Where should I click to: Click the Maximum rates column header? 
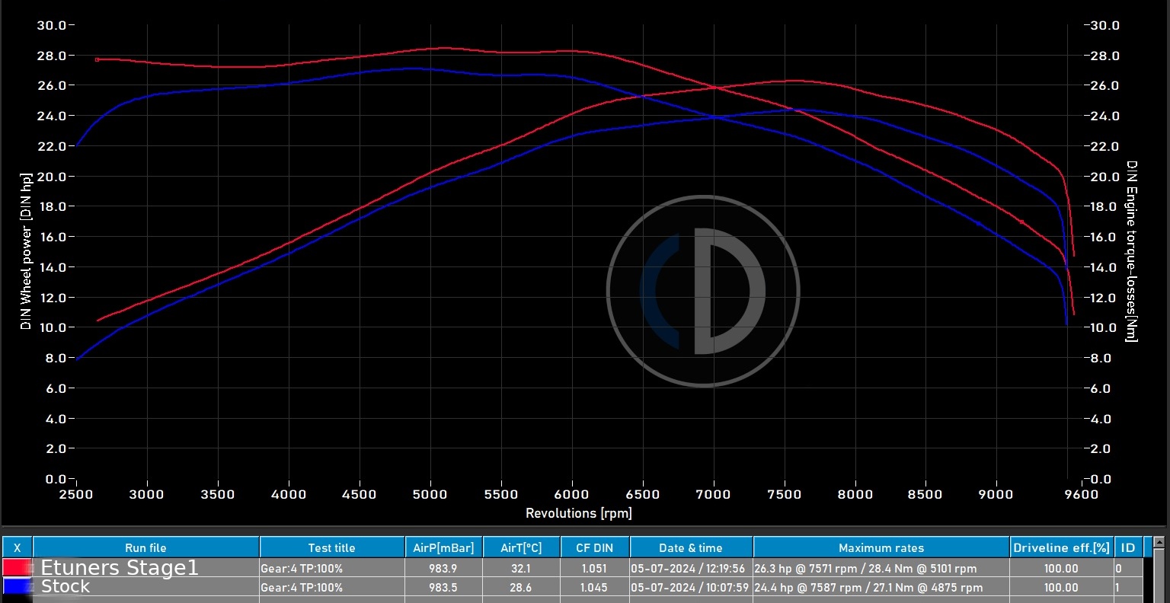(881, 547)
